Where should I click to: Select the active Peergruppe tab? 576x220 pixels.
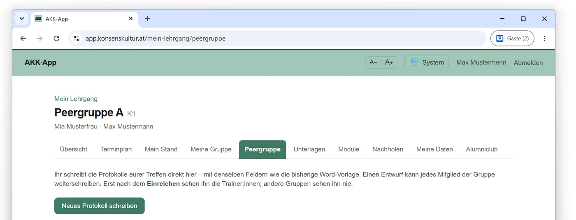pyautogui.click(x=262, y=149)
